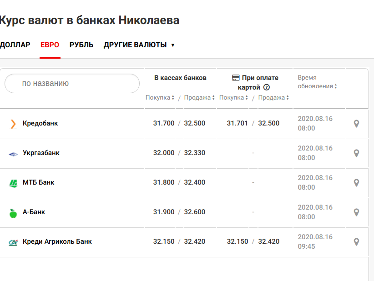Sort by cash desk Покупка rate
Viewport: 374px width, 281px height.
160,97
